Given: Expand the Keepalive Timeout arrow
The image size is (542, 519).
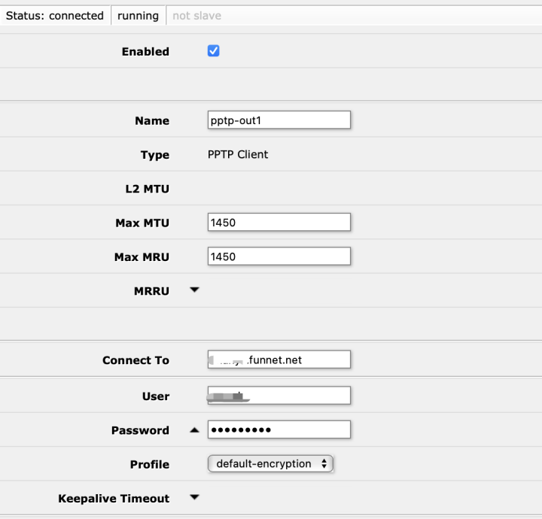Looking at the screenshot, I should click(194, 498).
